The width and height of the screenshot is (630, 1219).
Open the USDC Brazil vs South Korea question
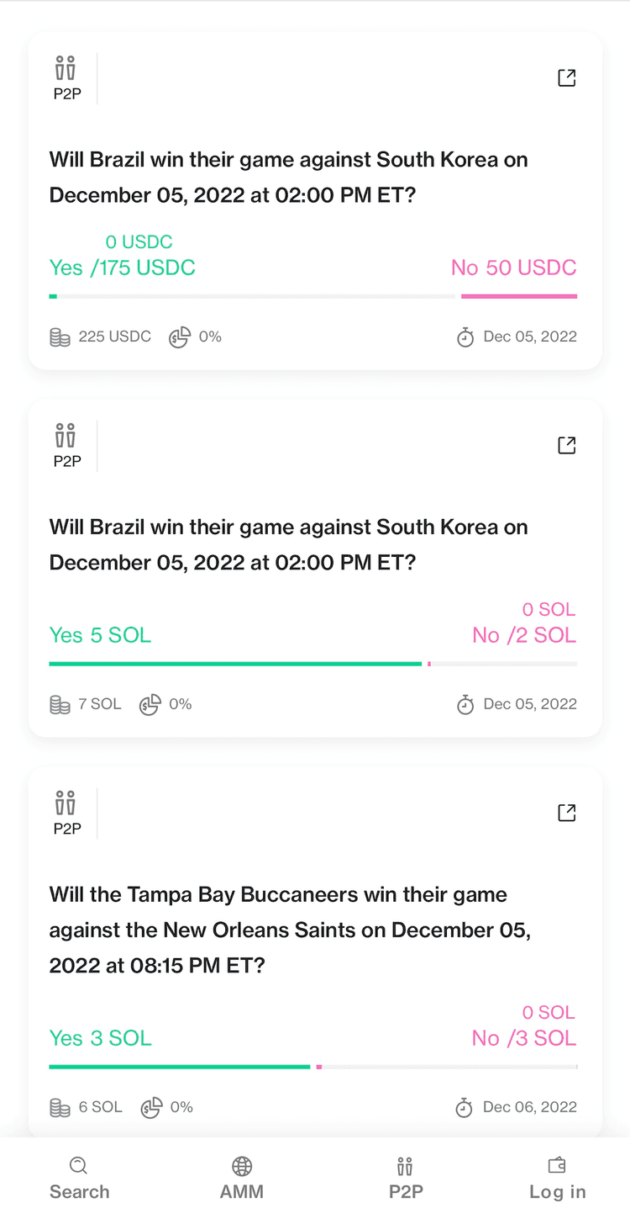tap(289, 178)
